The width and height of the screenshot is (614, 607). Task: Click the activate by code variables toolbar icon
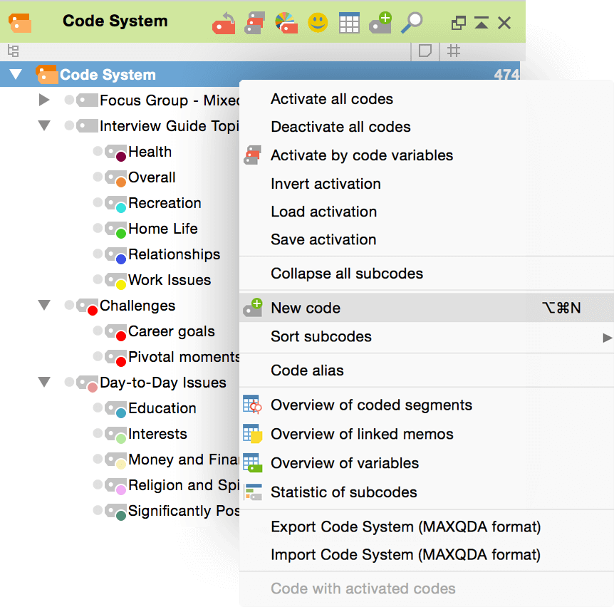[254, 23]
